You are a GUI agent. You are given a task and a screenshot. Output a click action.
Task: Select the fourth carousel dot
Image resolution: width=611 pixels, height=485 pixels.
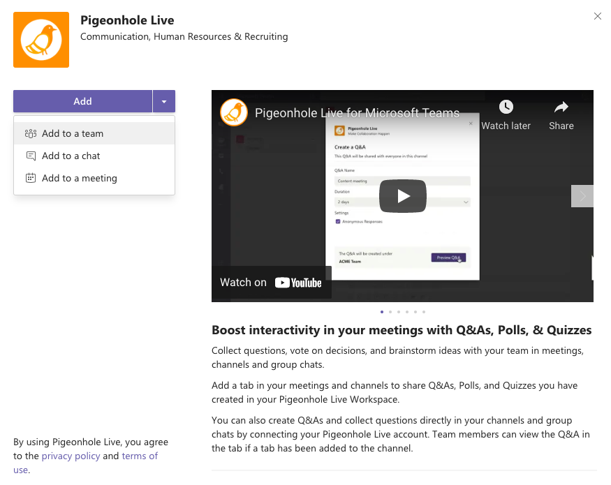pos(407,312)
